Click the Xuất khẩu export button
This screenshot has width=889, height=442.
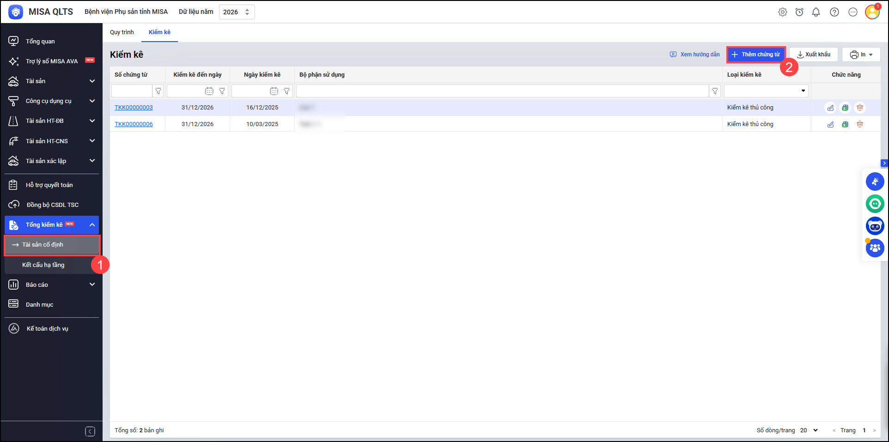click(x=814, y=54)
